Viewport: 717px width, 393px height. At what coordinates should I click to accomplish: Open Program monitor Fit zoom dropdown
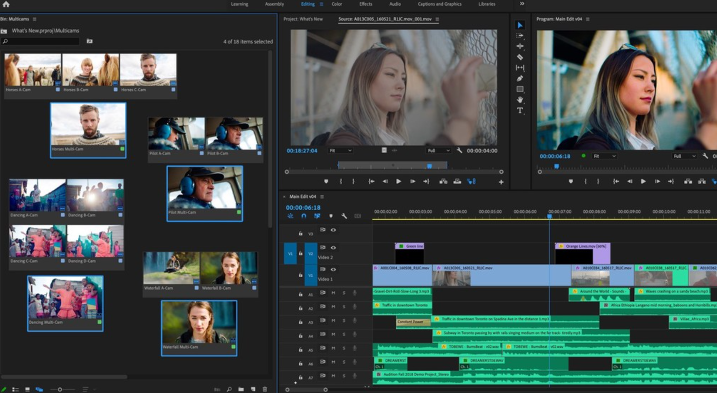point(604,156)
